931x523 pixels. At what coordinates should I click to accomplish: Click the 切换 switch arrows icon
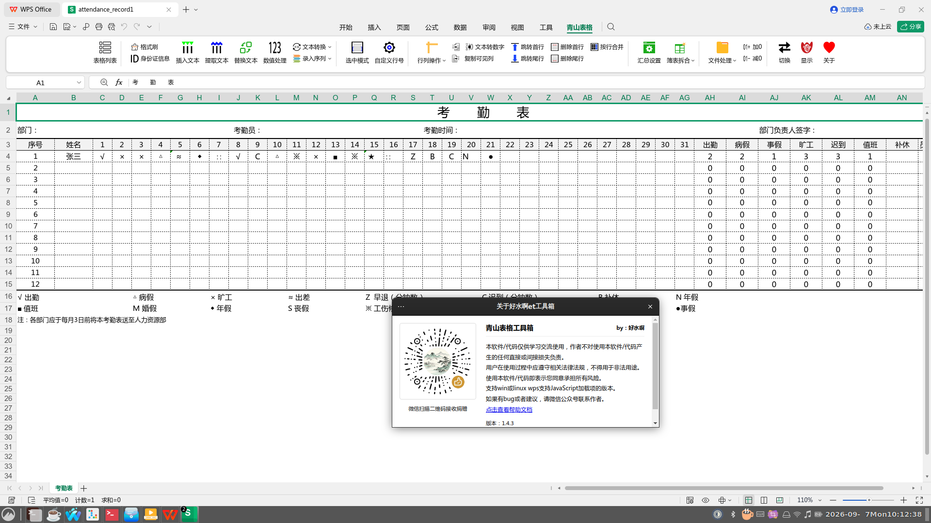(x=784, y=47)
